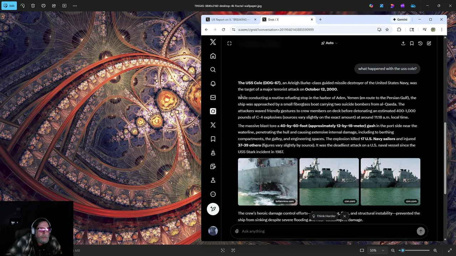
Task: Start slideshow from Photos toolbar
Action: pyautogui.click(x=64, y=6)
